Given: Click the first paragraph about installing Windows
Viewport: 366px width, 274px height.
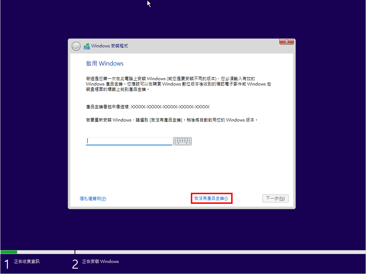Looking at the screenshot, I should coord(178,84).
